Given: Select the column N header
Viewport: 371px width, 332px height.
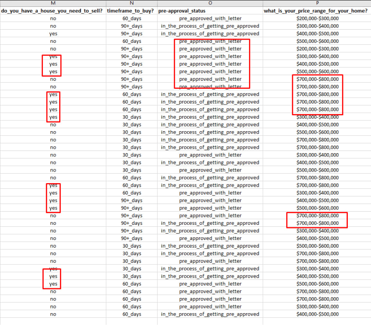Looking at the screenshot, I should 131,3.
